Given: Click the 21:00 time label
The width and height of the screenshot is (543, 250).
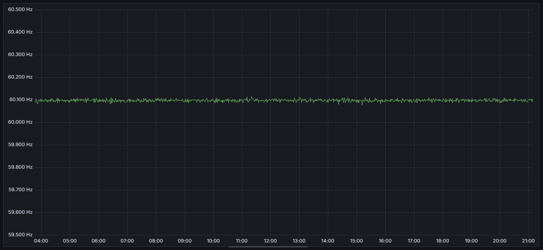Looking at the screenshot, I should pyautogui.click(x=528, y=241).
